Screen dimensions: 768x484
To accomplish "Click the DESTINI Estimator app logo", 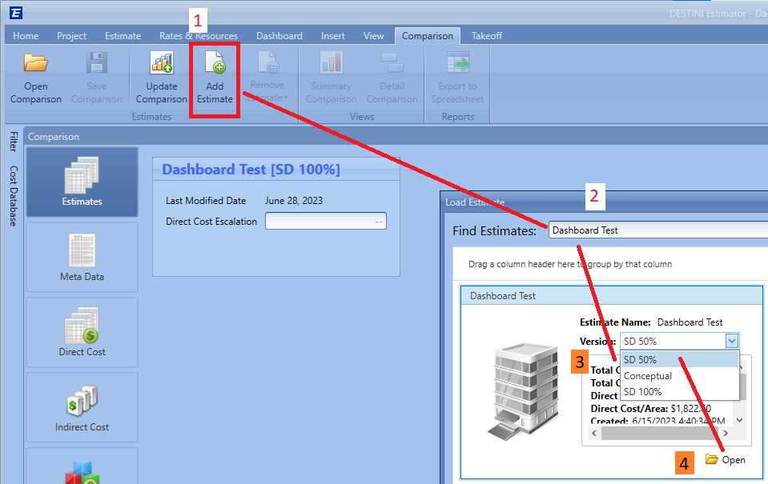I will 16,13.
